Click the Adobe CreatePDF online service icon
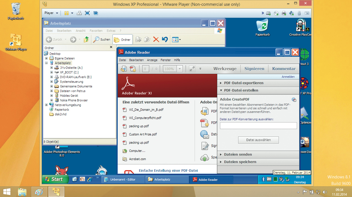 294,99
